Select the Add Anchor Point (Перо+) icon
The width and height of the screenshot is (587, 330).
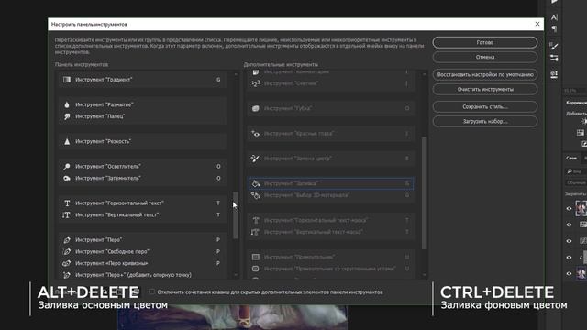coord(67,275)
